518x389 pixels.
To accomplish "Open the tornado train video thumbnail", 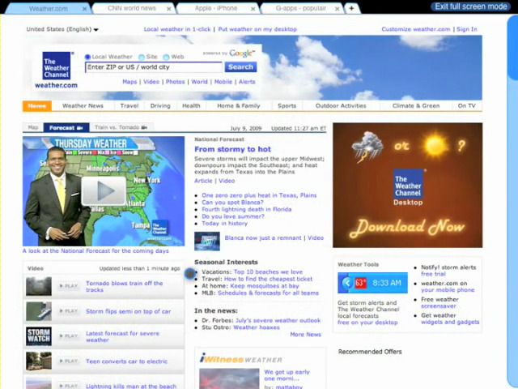I will (39, 286).
